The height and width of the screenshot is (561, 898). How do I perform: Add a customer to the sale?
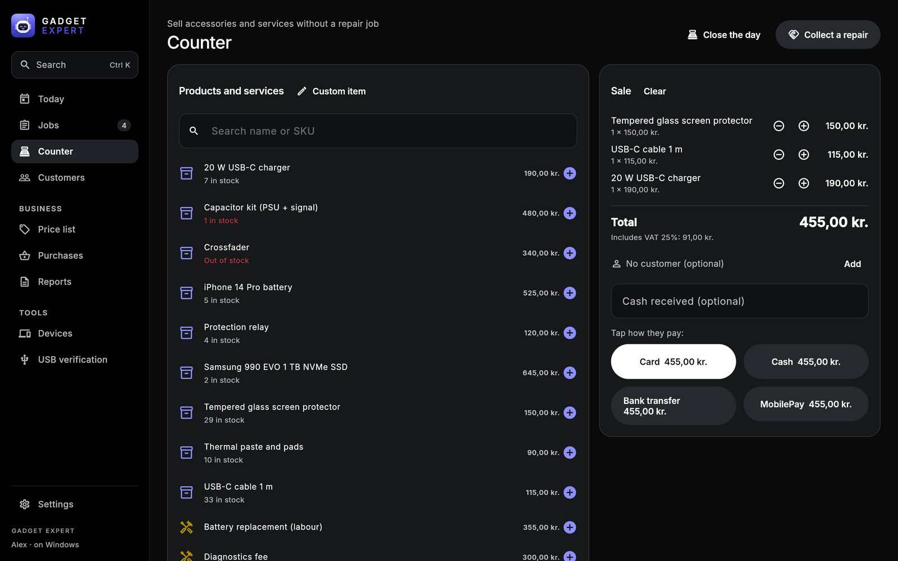[x=852, y=264]
